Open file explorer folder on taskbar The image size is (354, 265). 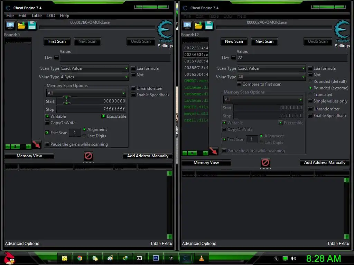(65, 258)
